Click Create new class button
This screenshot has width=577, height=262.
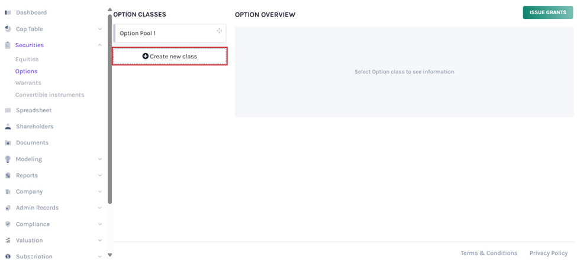coord(170,57)
